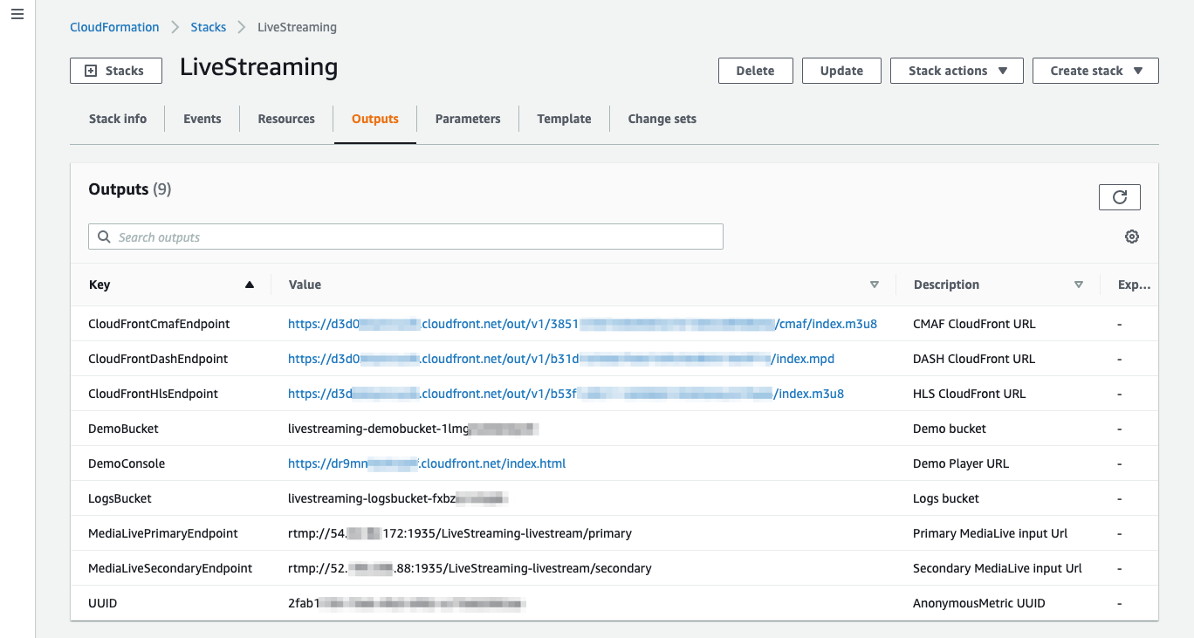Screen dimensions: 1194x638
Task: Click the LiveStreaming stack title heading
Action: (259, 67)
